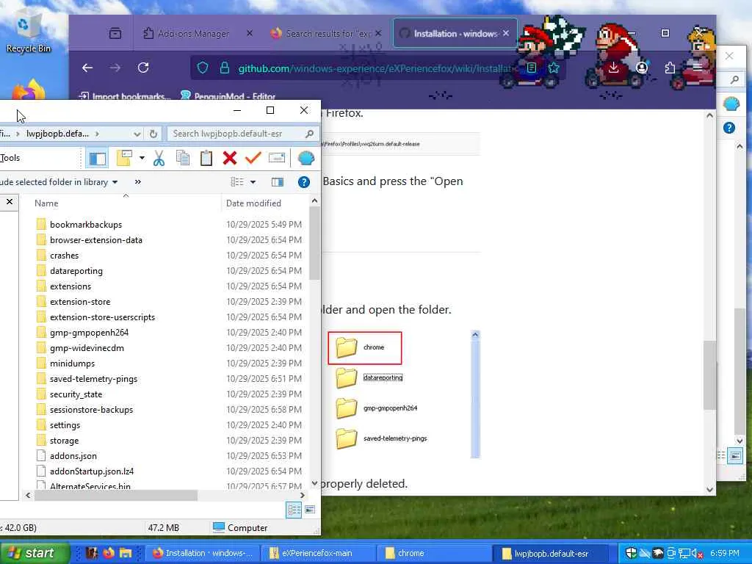
Task: Click the toolbar overflow chevron in Explorer
Action: click(138, 182)
